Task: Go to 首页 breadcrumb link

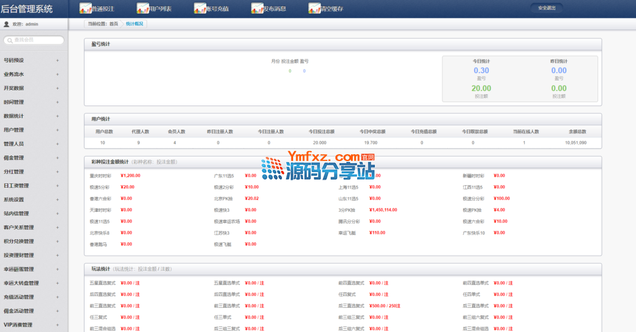Action: [114, 24]
